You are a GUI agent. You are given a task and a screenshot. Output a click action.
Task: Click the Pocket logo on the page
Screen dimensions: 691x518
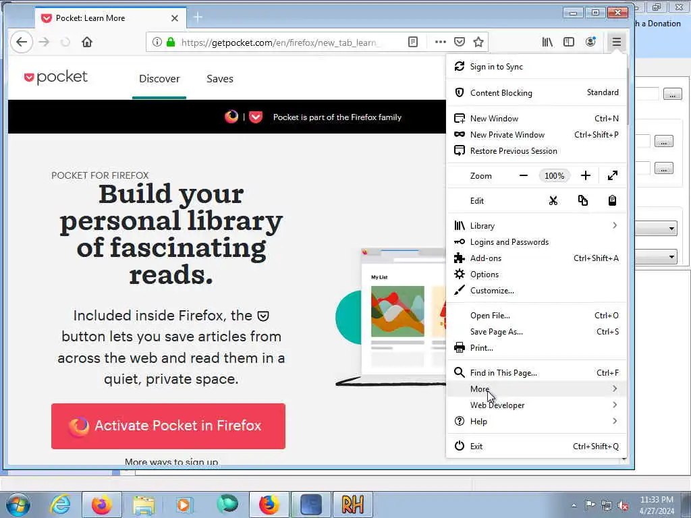pos(56,78)
